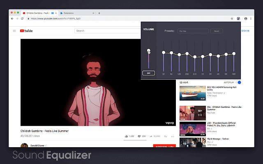Bookmark page with the star icon
The width and height of the screenshot is (263, 164).
click(x=232, y=18)
